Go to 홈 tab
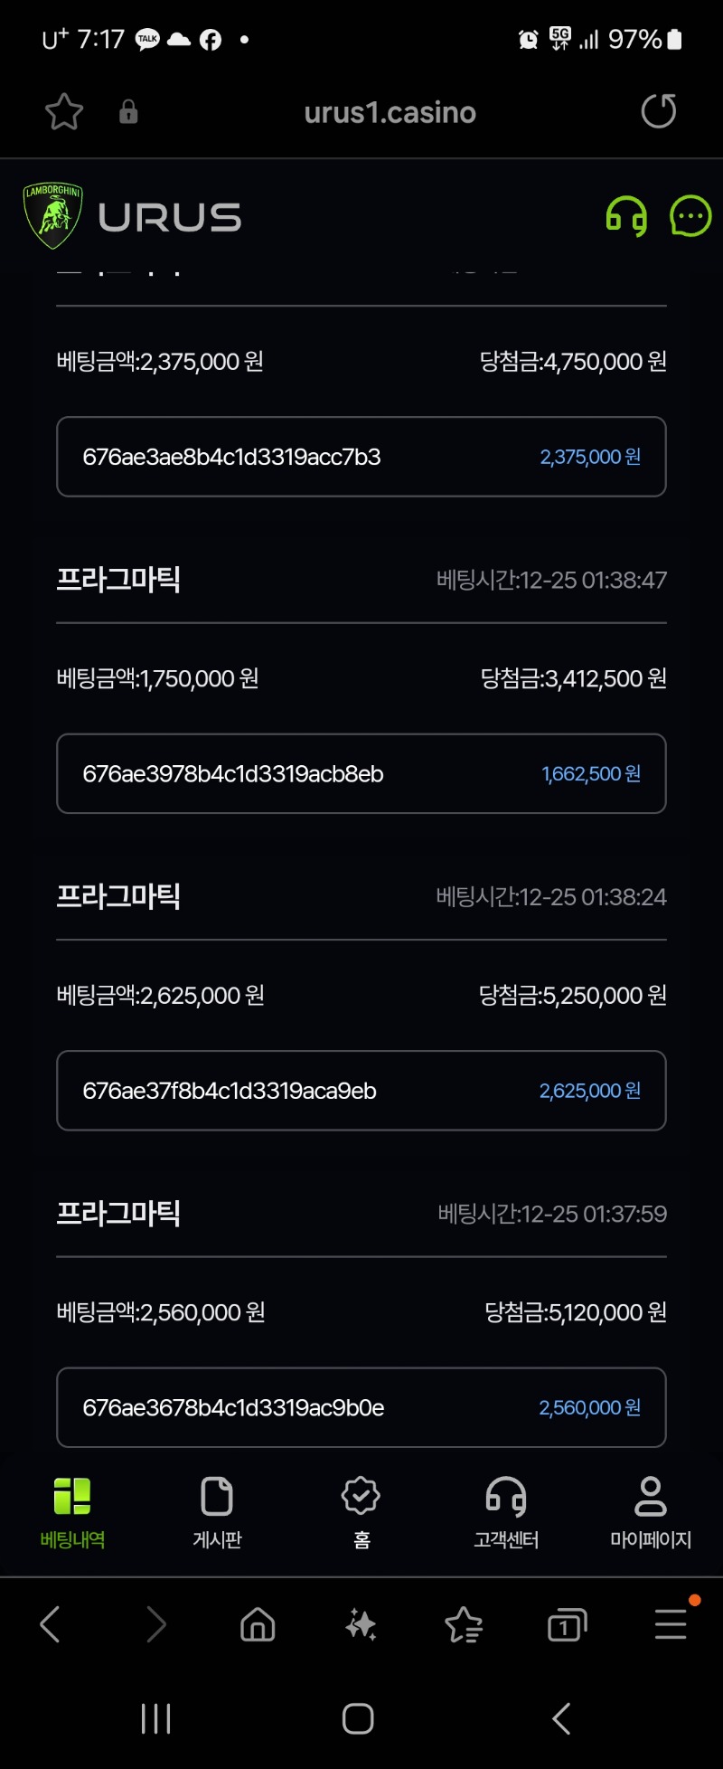Viewport: 723px width, 1769px height. coord(361,1513)
